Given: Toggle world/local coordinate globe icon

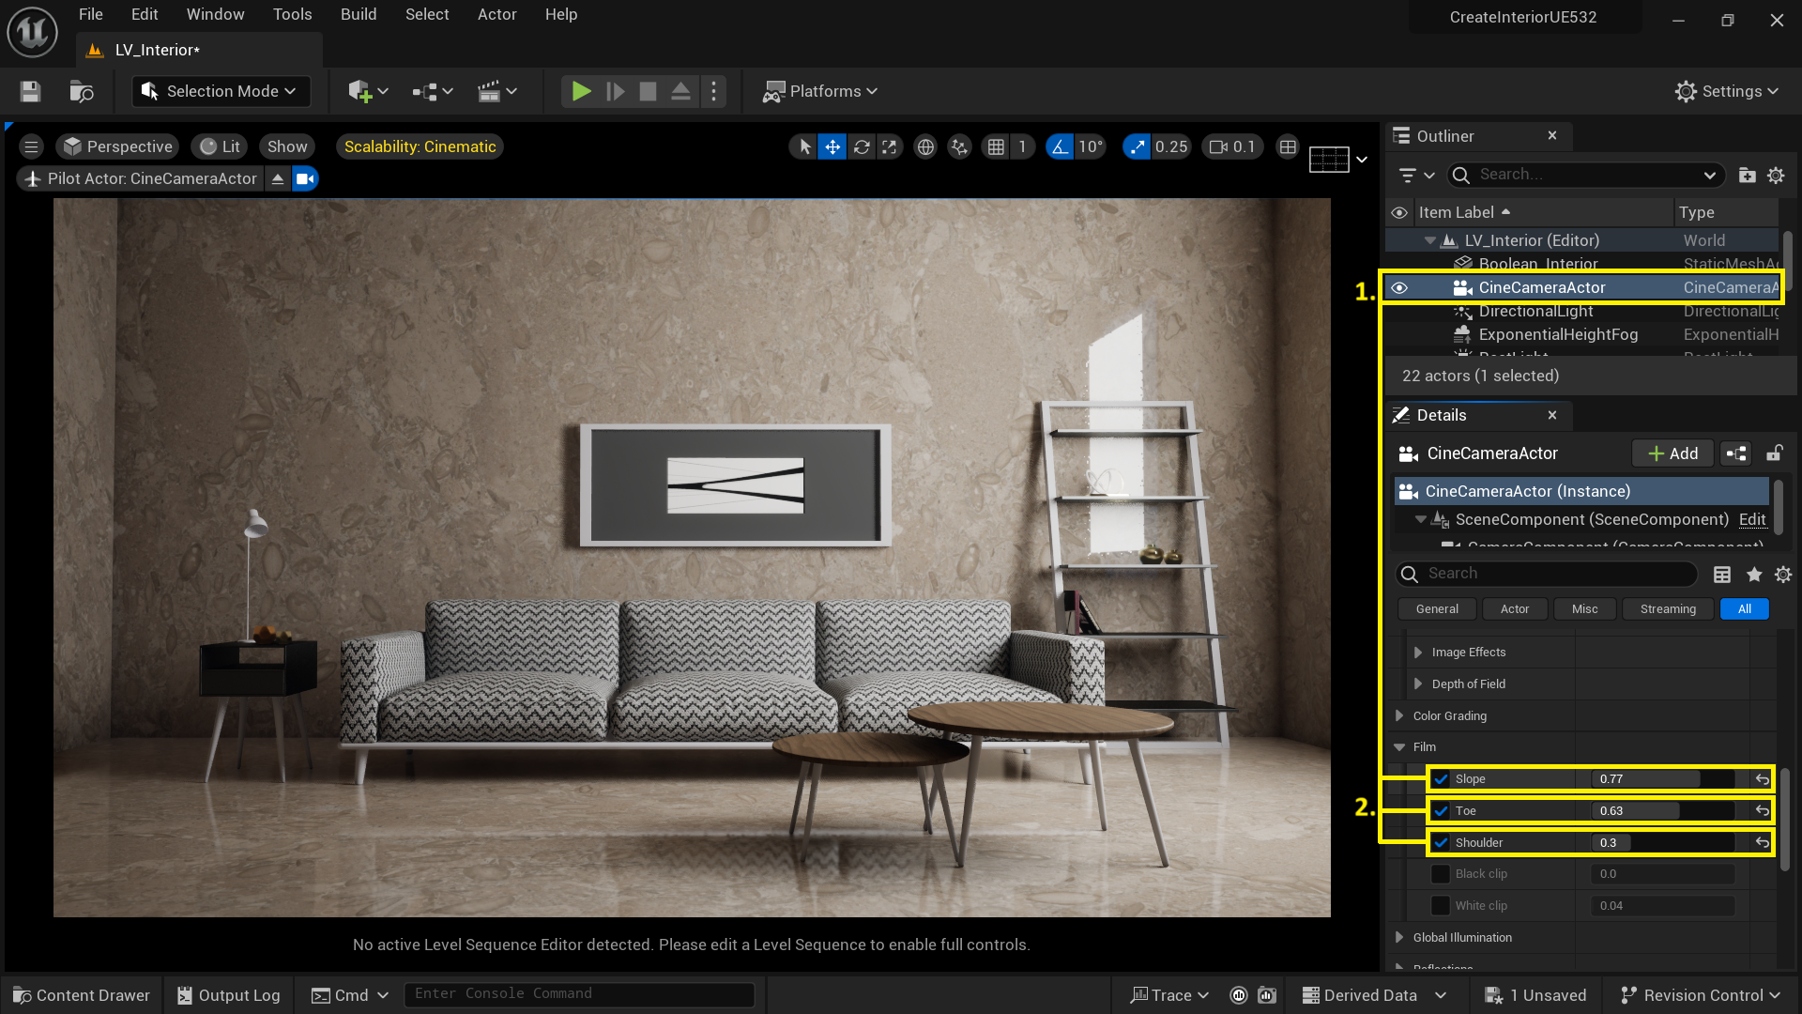Looking at the screenshot, I should click(925, 146).
